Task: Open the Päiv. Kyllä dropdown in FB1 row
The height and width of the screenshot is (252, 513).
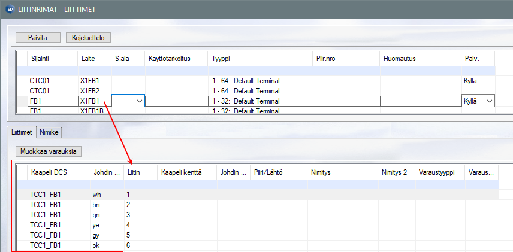Action: pos(489,102)
